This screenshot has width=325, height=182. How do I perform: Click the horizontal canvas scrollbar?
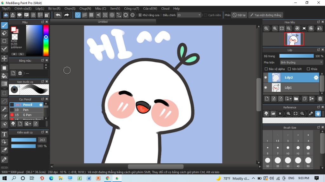click(156, 166)
